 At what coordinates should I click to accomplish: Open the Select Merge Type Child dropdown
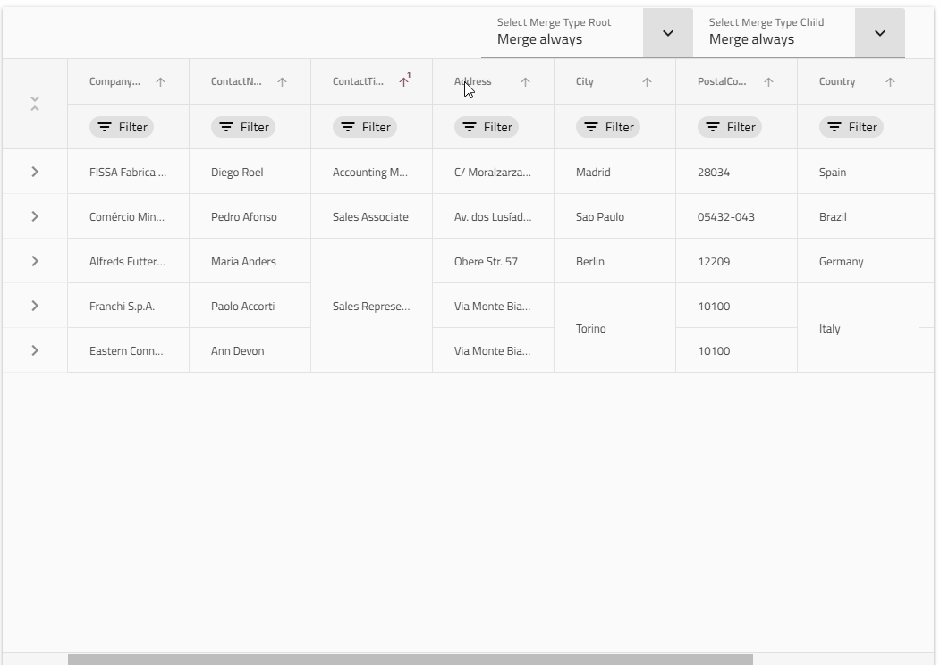(x=879, y=33)
